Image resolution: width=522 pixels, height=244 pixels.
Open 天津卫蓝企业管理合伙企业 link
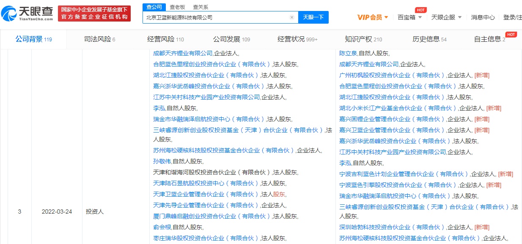[x=206, y=194]
